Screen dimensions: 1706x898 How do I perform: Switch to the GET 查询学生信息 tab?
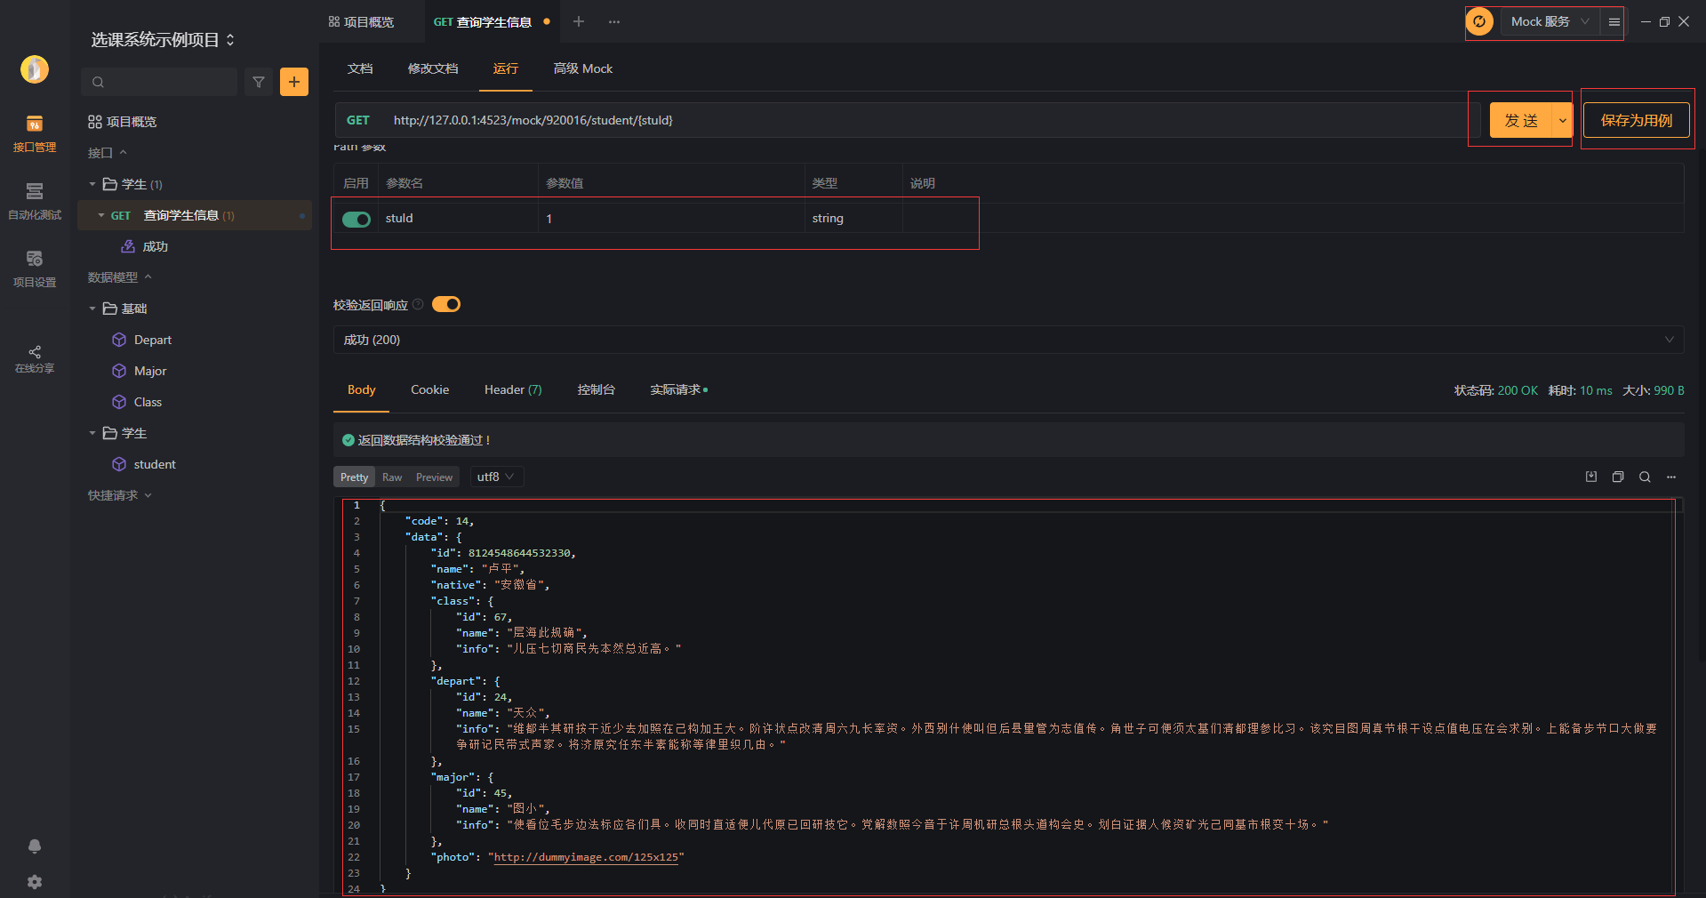pos(483,21)
